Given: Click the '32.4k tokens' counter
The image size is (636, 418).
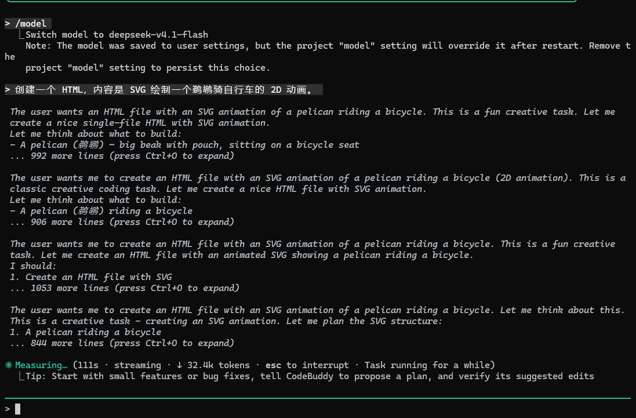Looking at the screenshot, I should pyautogui.click(x=218, y=365).
